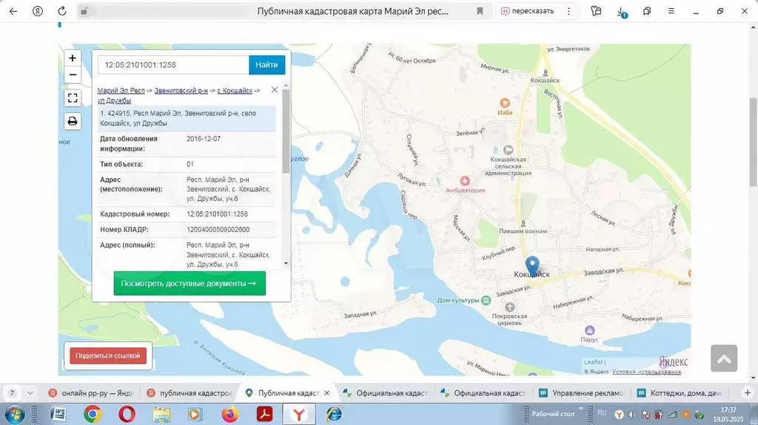
Task: Open Firefox from taskbar
Action: [230, 415]
